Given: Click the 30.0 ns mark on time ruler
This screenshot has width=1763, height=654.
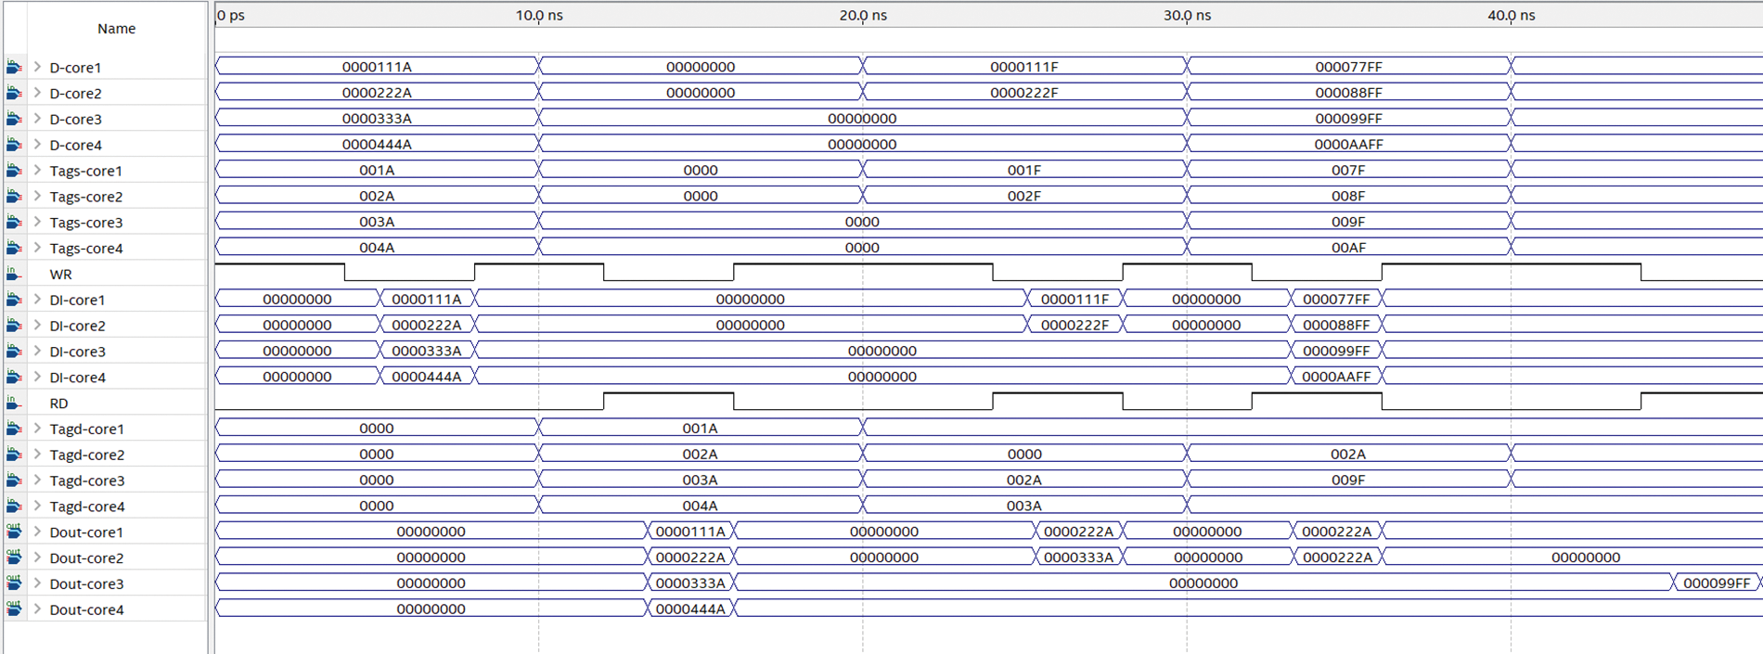Looking at the screenshot, I should 1187,16.
